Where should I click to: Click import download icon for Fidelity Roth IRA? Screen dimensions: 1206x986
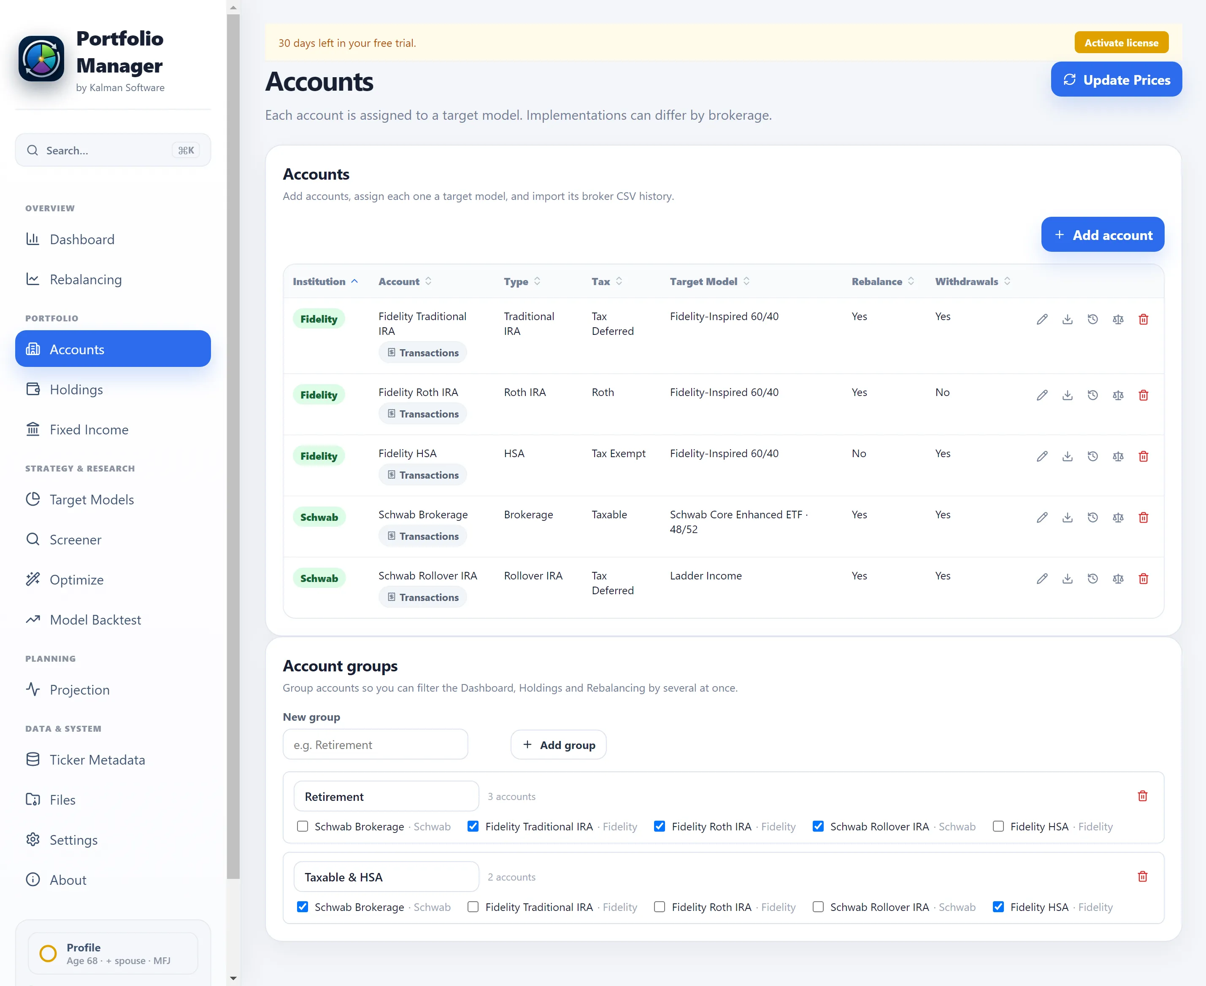click(x=1067, y=395)
